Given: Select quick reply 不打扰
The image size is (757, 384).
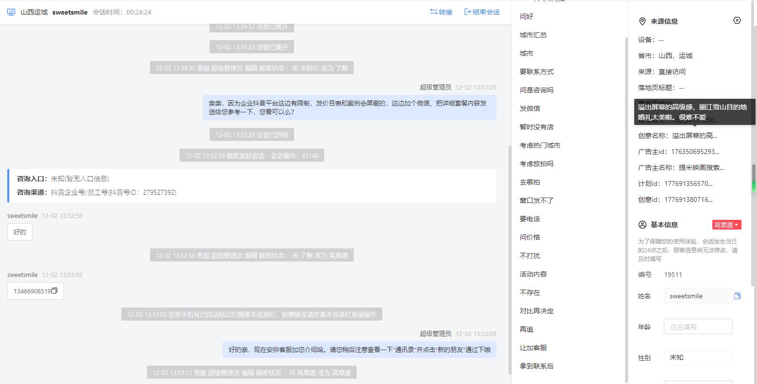Looking at the screenshot, I should coord(530,256).
